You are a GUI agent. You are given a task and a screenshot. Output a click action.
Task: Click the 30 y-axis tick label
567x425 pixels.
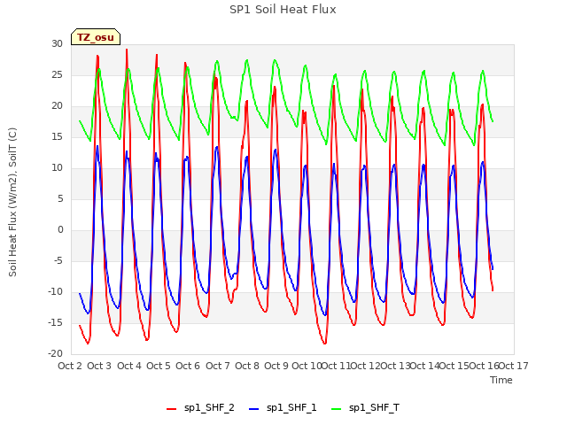[x=57, y=43]
